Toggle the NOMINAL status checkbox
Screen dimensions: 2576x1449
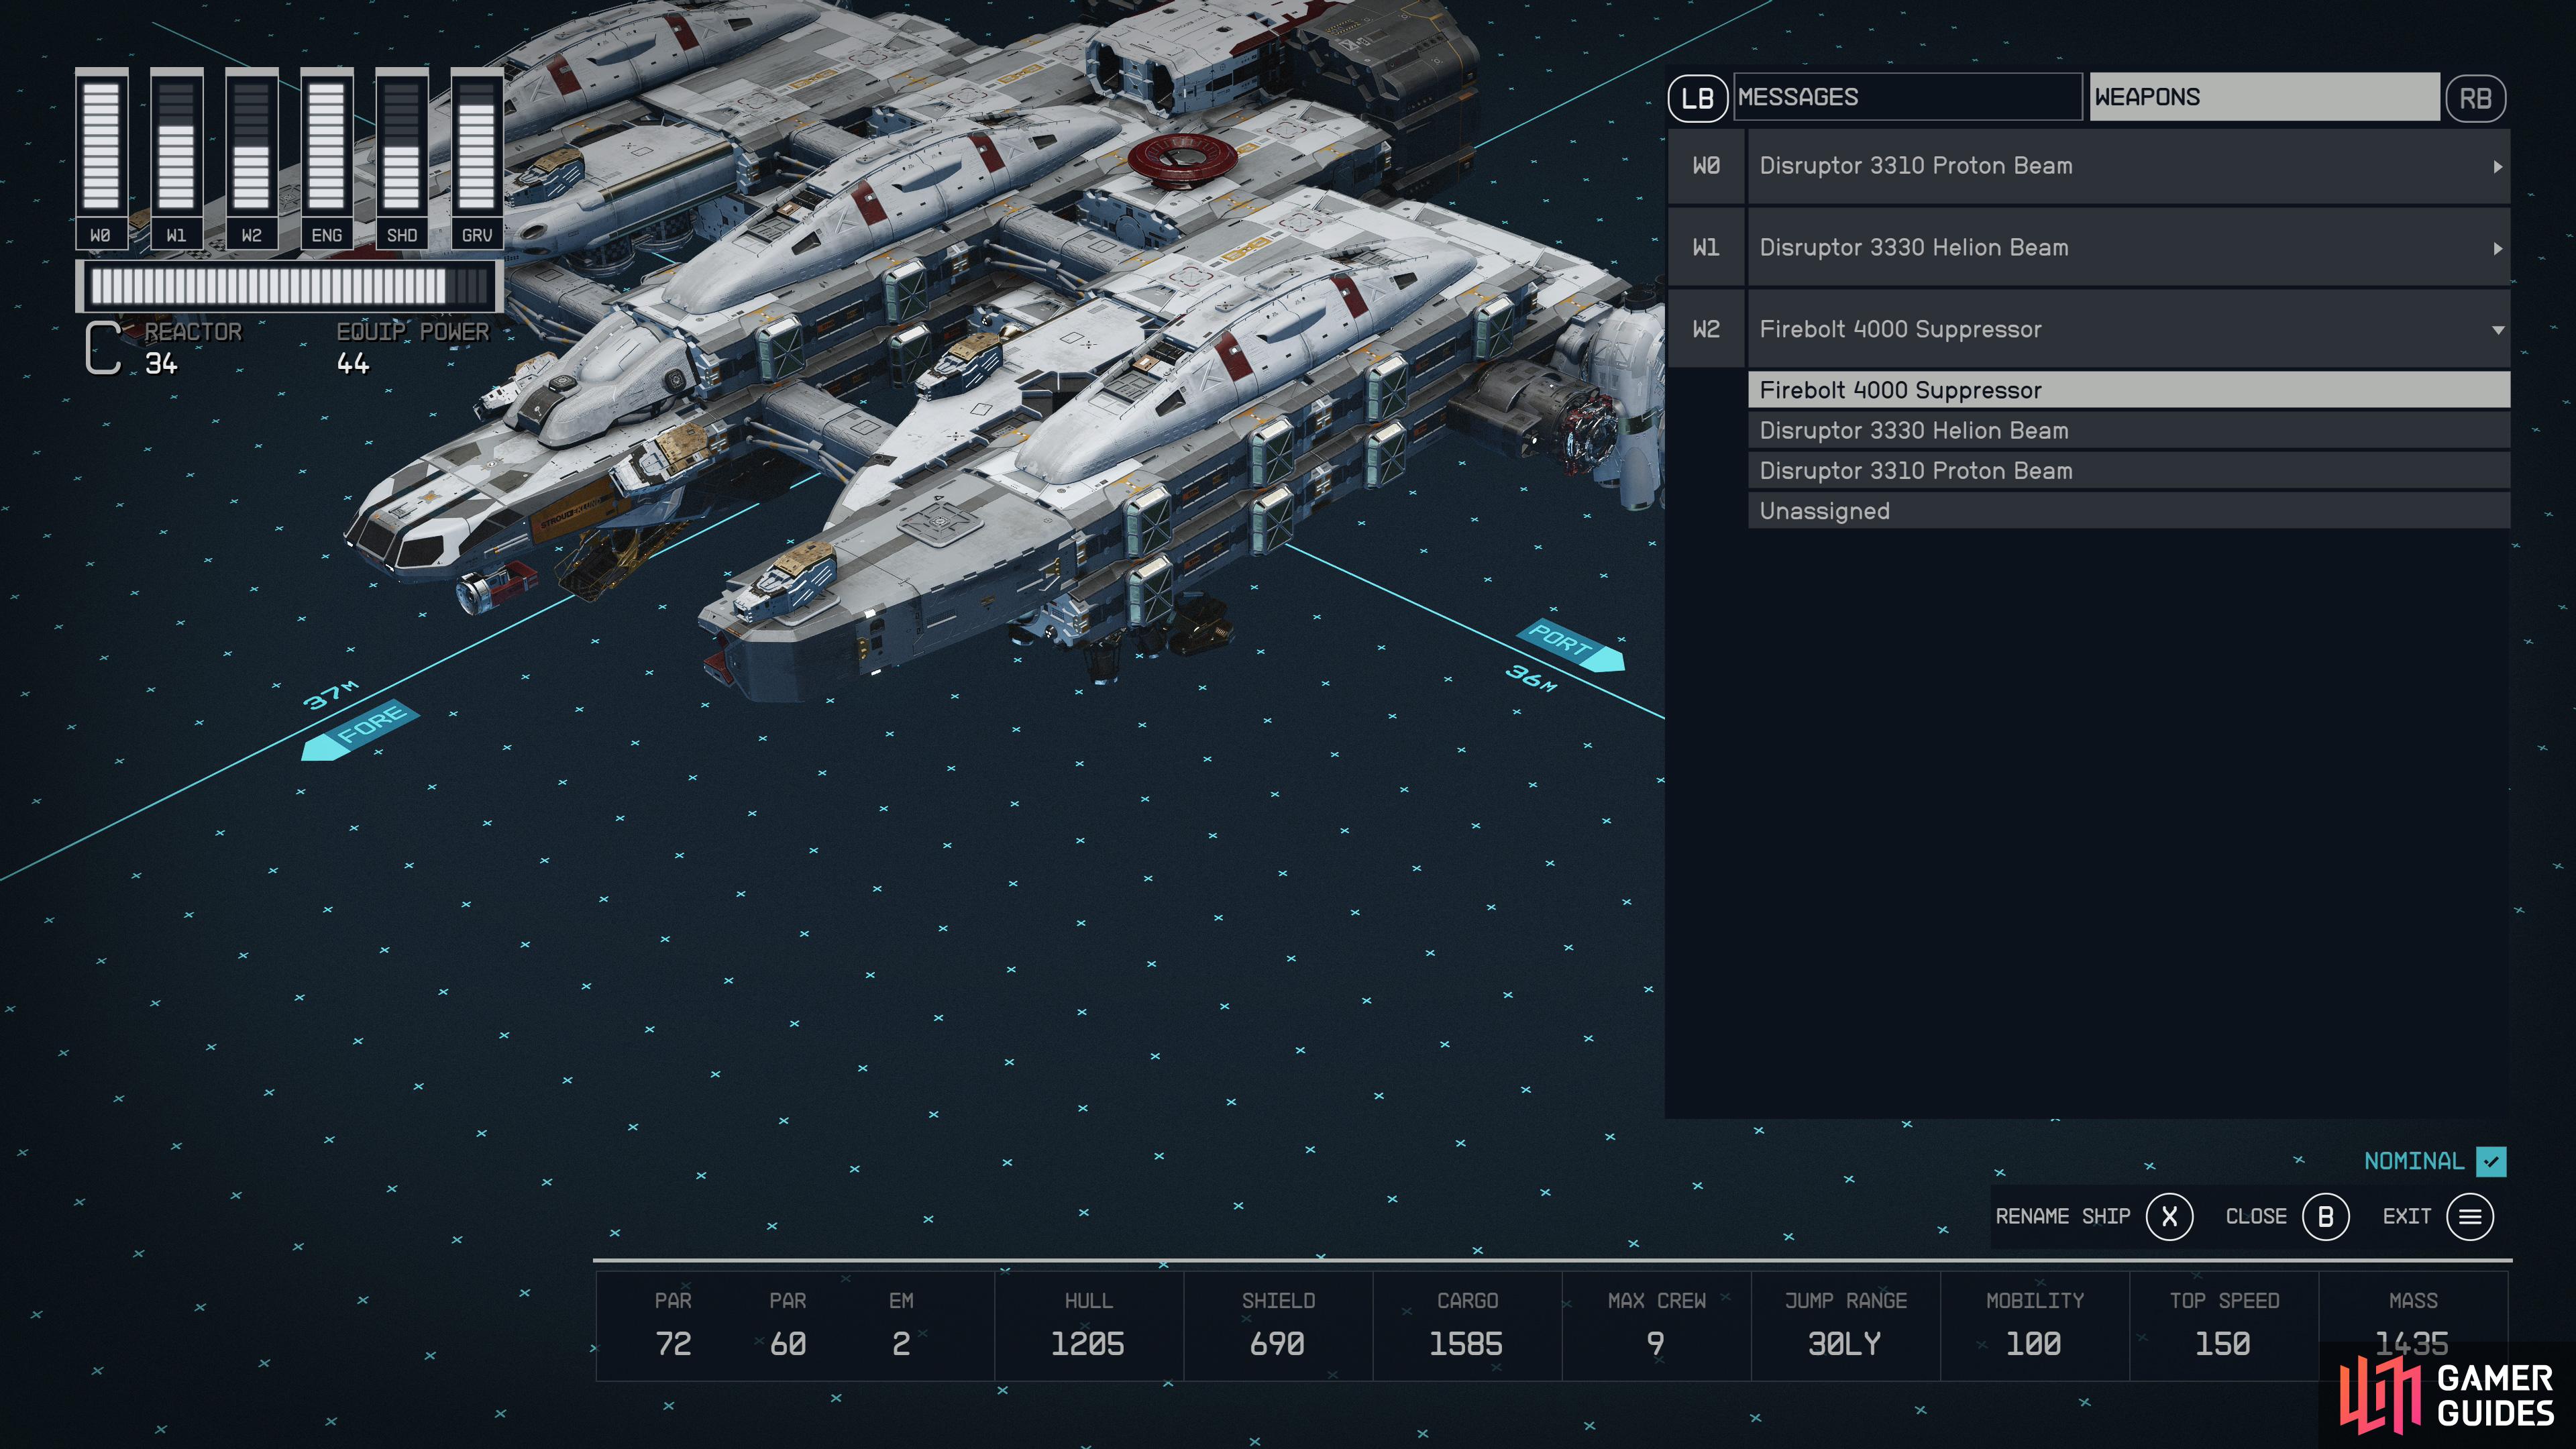point(2491,1161)
